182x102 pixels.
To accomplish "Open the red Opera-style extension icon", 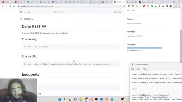I will 144,6.
